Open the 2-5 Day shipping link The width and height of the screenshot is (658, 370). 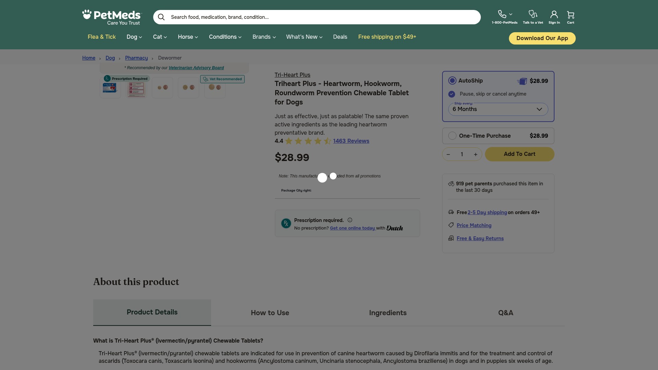(487, 212)
